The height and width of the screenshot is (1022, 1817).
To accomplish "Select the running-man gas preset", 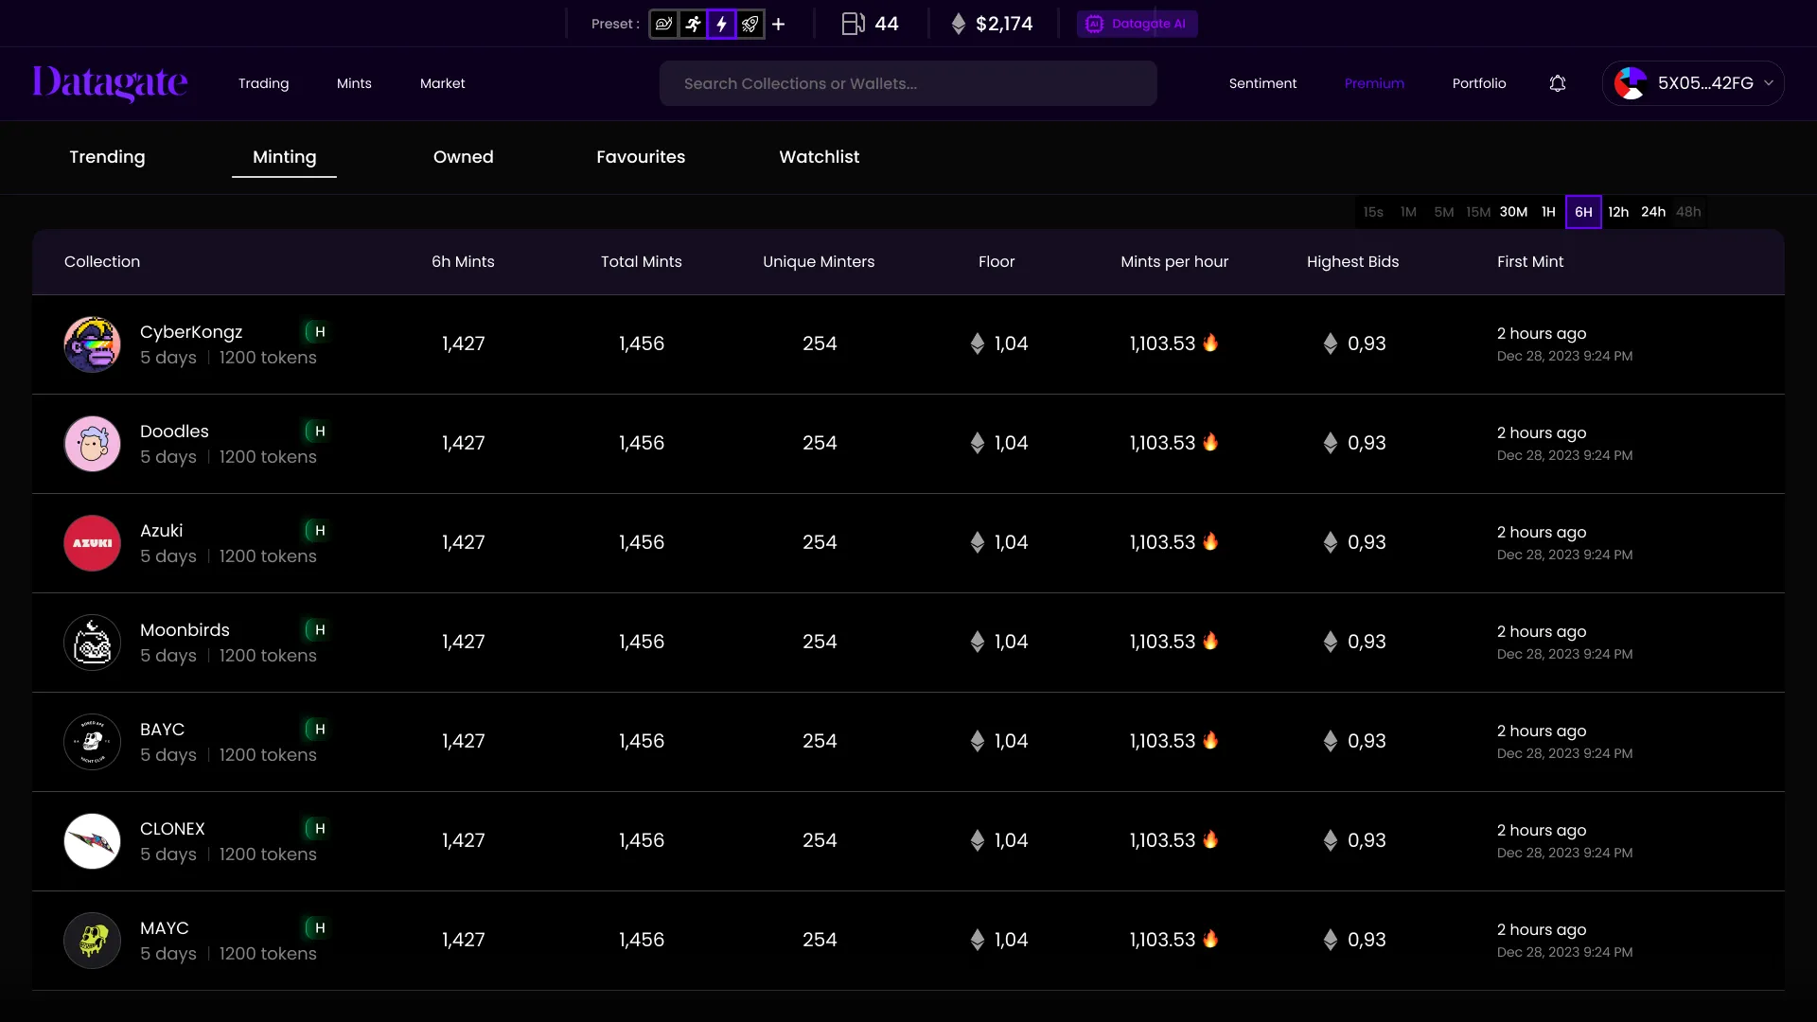I will coord(694,24).
